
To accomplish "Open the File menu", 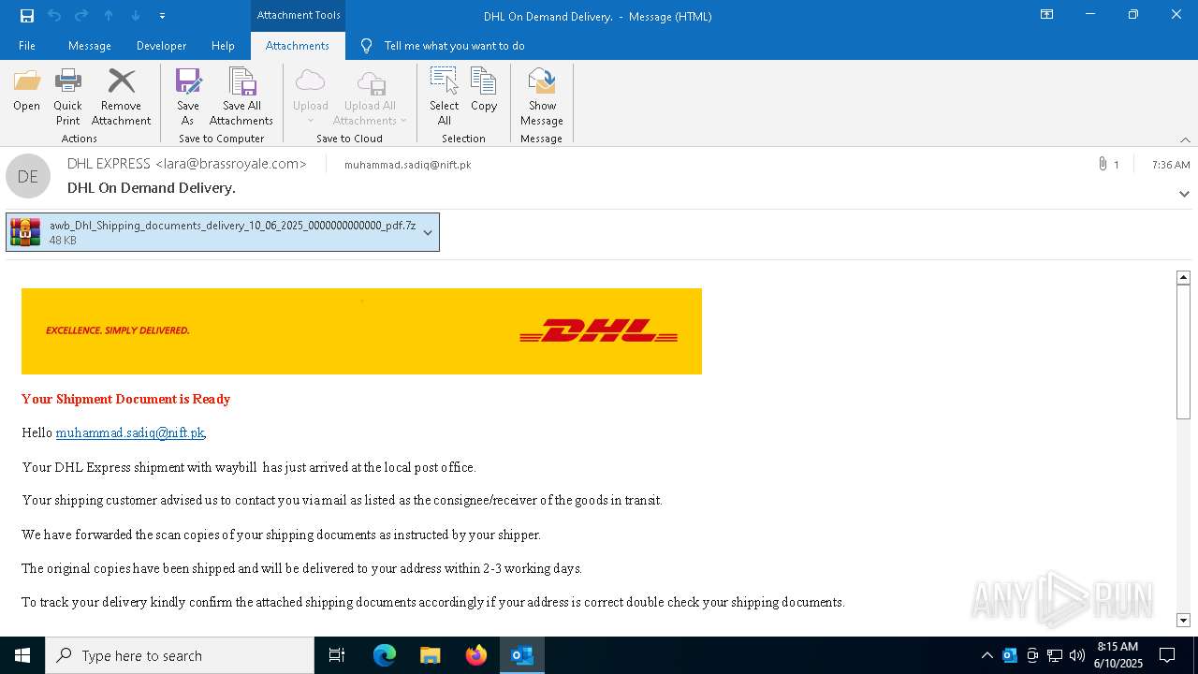I will click(27, 46).
